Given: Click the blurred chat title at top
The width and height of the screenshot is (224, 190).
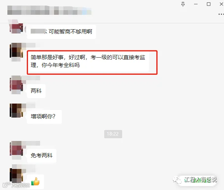Looking at the screenshot, I should pos(49,10).
